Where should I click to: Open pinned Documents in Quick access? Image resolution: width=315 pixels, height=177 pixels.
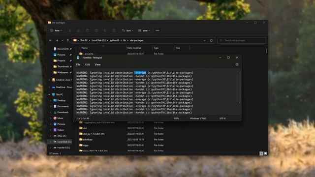pyautogui.click(x=63, y=49)
